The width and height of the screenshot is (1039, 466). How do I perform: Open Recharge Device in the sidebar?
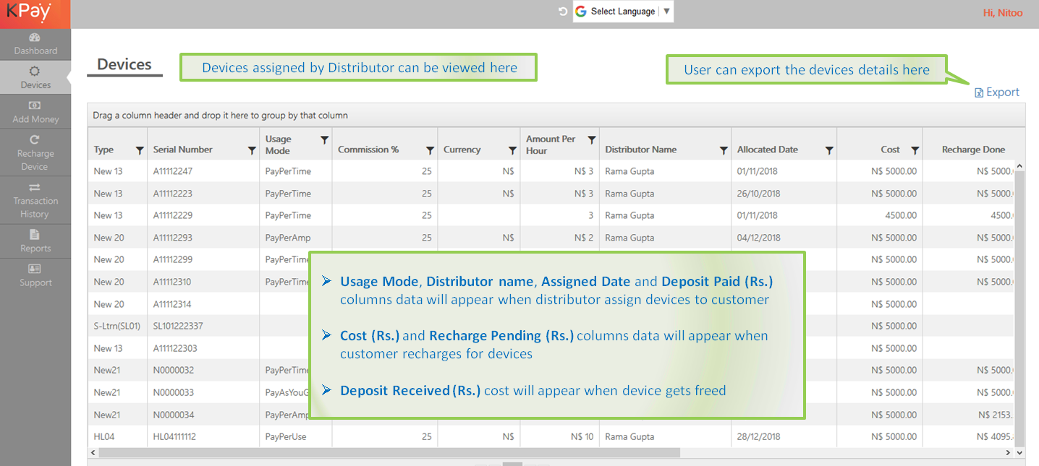point(35,153)
